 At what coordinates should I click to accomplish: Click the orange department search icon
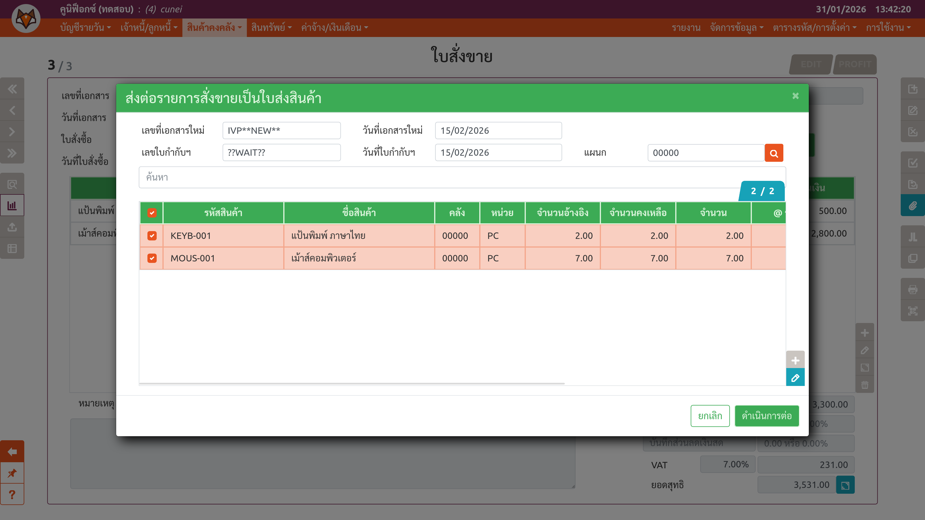tap(774, 153)
